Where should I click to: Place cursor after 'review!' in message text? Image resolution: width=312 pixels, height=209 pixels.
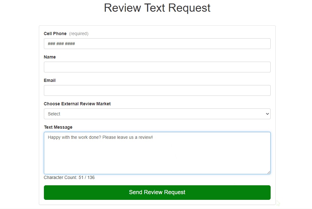point(153,137)
